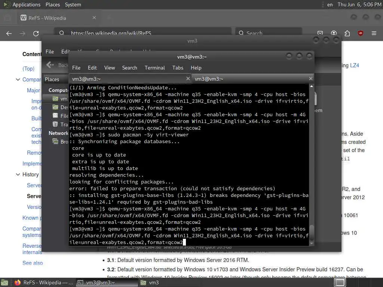Open the uBlock Origin extension icon
The image size is (383, 287).
360,33
